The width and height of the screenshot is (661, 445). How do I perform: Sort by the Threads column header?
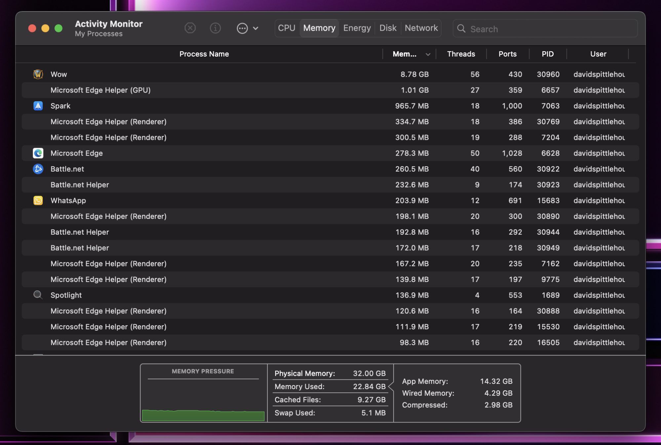[461, 54]
